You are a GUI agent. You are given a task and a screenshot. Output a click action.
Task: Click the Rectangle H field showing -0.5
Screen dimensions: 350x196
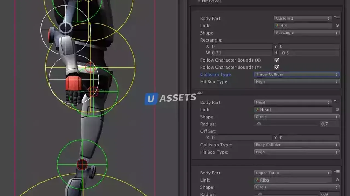(309, 53)
